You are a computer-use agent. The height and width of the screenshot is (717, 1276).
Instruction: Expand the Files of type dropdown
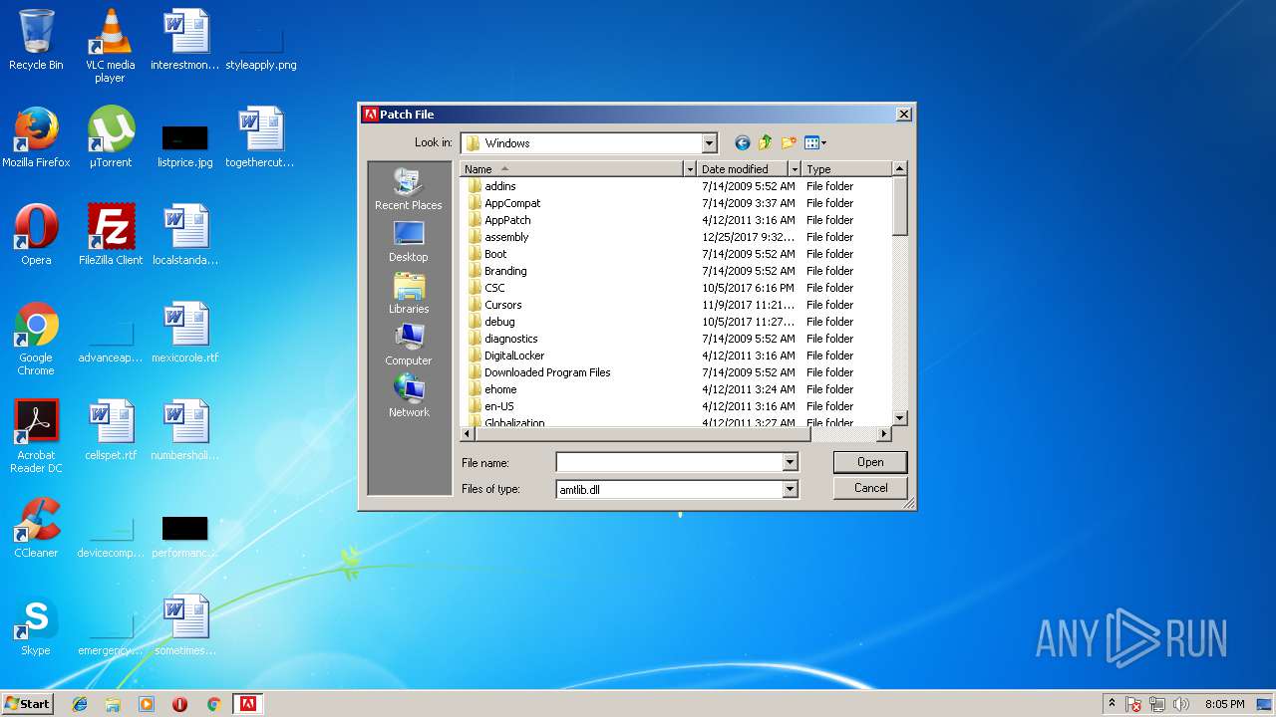790,489
